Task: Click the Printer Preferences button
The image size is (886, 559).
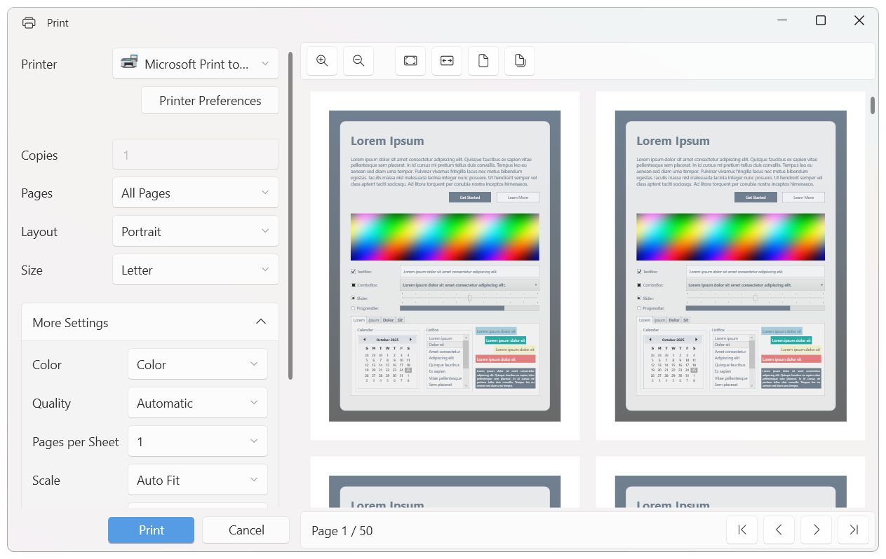Action: pos(210,101)
